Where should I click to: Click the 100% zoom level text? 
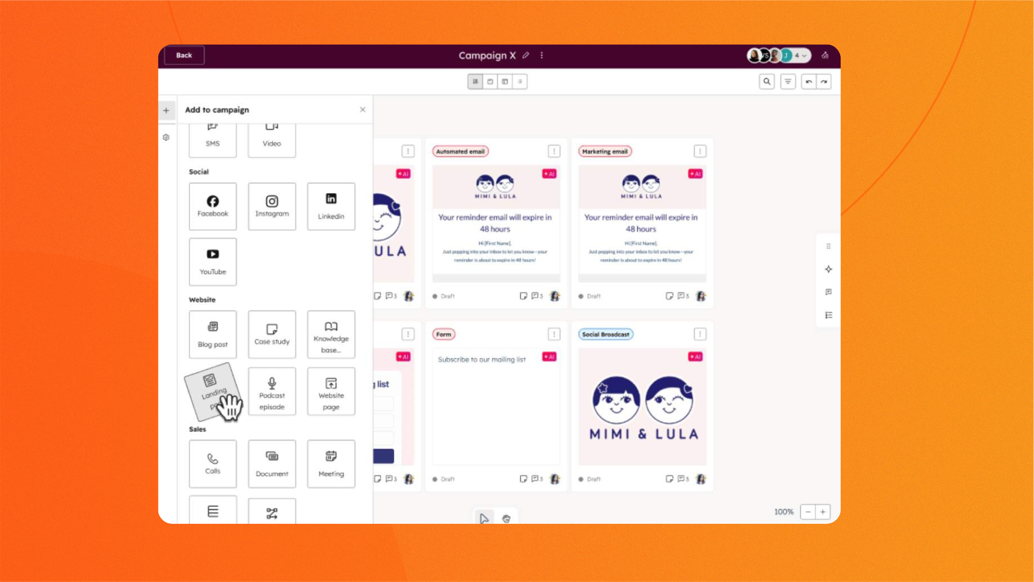(784, 511)
